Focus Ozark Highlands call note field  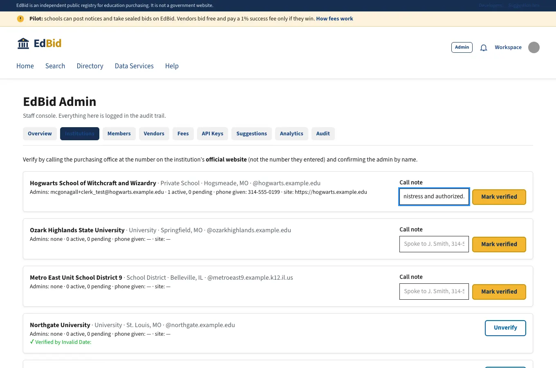pos(434,244)
